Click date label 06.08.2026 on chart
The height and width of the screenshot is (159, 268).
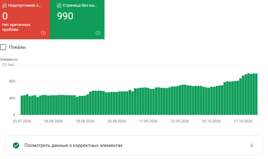coord(53,121)
